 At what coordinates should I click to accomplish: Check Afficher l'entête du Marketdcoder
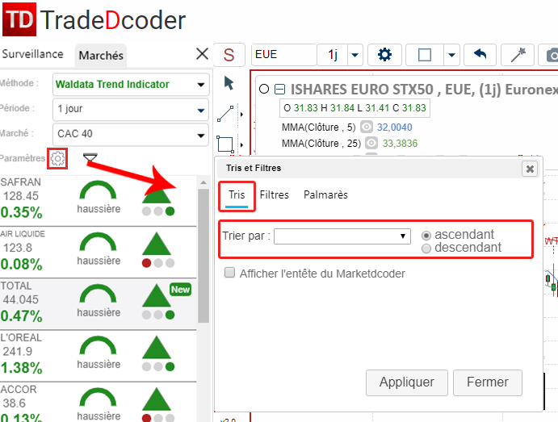(x=229, y=273)
